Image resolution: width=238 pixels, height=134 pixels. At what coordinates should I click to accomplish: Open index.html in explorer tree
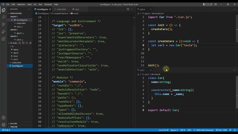click(x=16, y=63)
